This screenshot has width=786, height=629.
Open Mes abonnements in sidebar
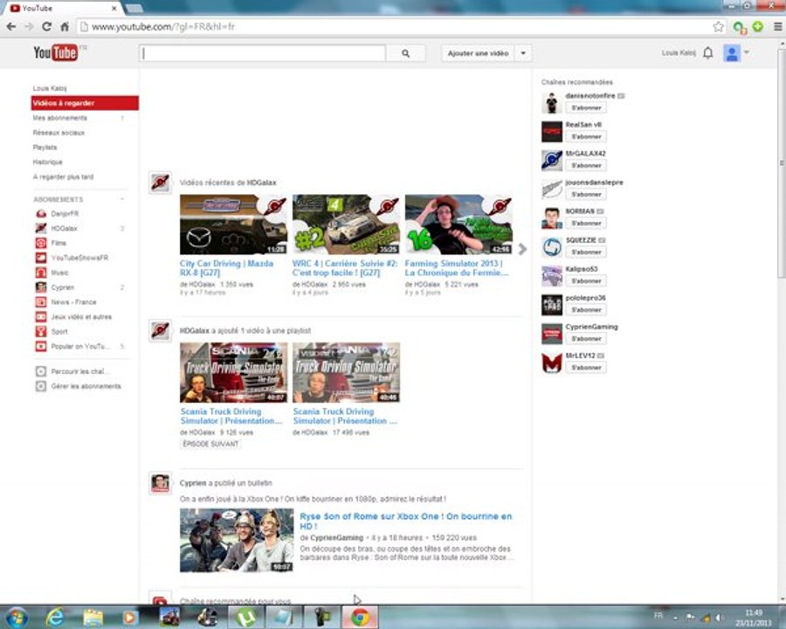(x=59, y=118)
